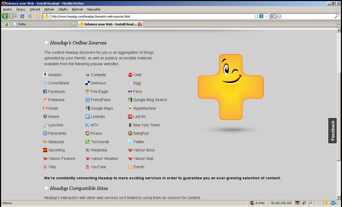Open the Twitter link

(139, 142)
